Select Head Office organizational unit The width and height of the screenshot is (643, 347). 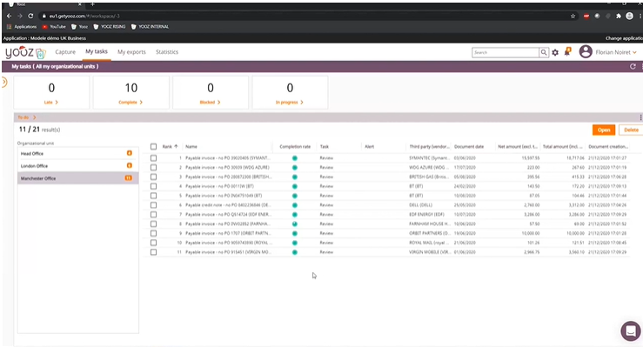pyautogui.click(x=78, y=153)
